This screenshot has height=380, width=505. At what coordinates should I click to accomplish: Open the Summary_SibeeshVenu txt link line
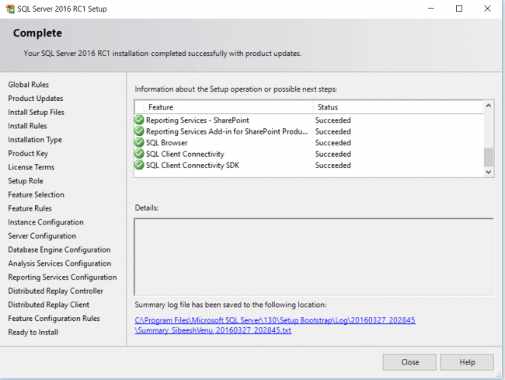click(x=213, y=330)
